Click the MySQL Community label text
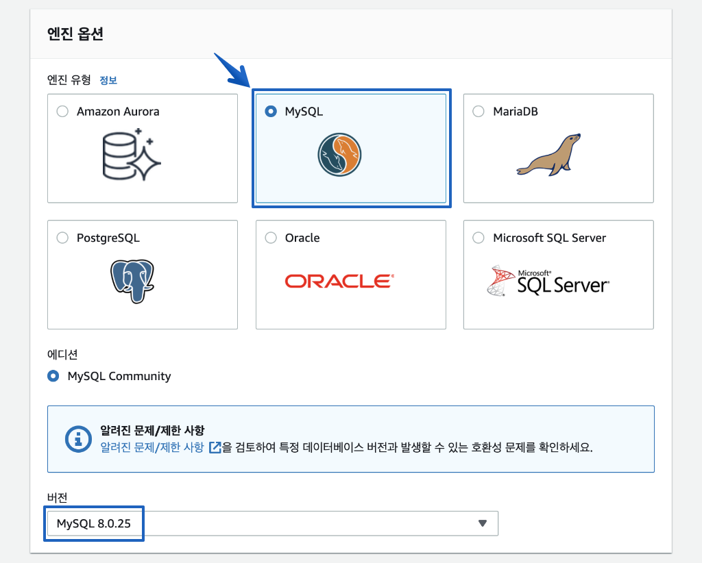This screenshot has height=563, width=702. 119,376
